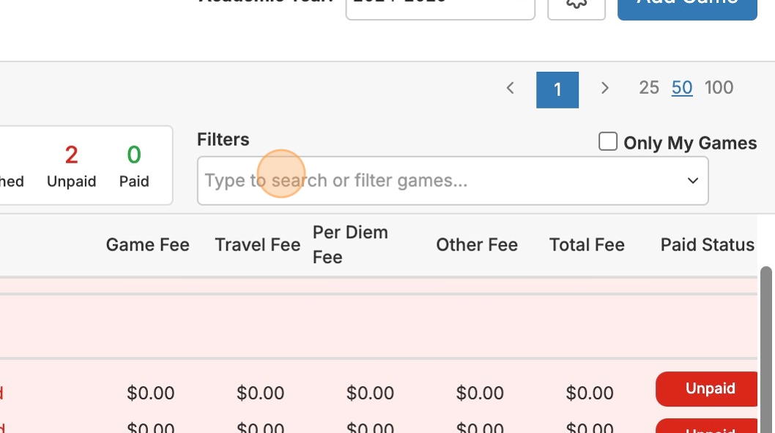Sort by Total Fee column
775x433 pixels.
587,245
